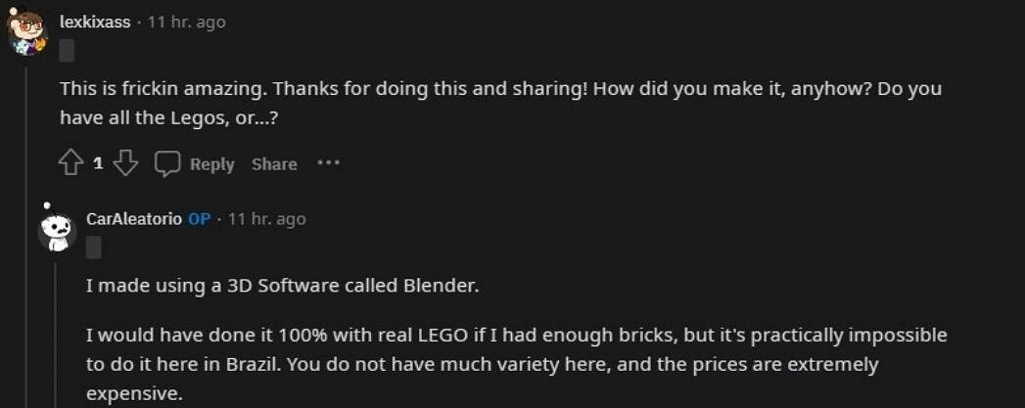Share lexkixass's comment
Viewport: 1025px width, 408px height.
tap(274, 164)
